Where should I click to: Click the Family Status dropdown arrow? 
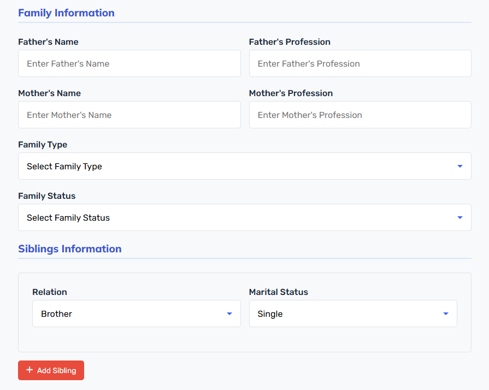[x=459, y=217]
